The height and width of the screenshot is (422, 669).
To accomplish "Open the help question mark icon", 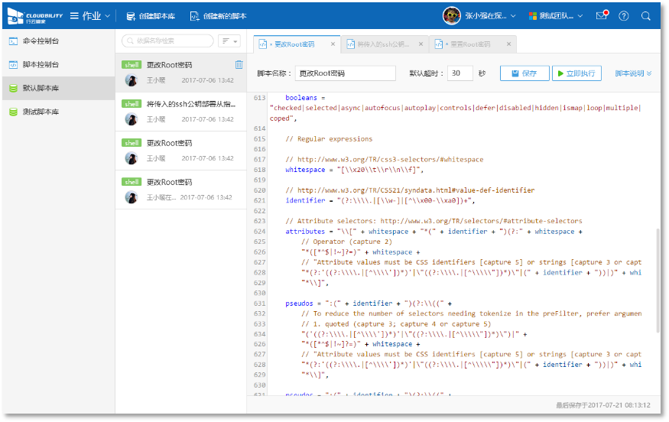I will [x=624, y=15].
